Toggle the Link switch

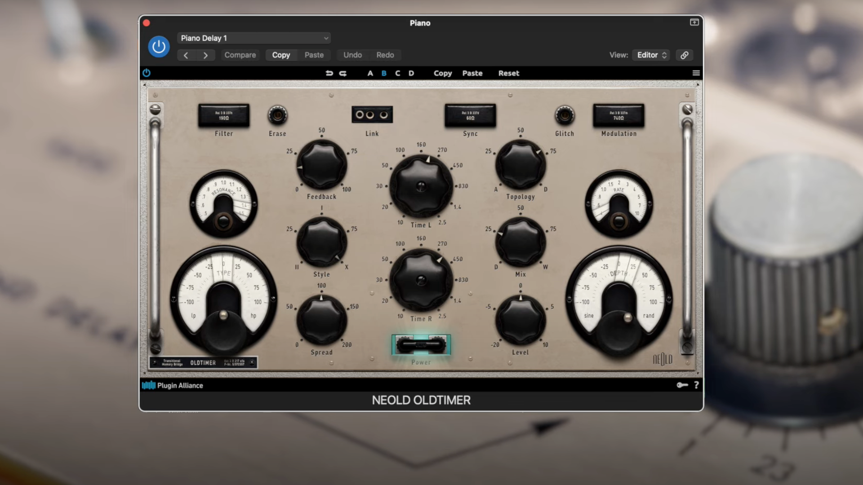coord(372,115)
